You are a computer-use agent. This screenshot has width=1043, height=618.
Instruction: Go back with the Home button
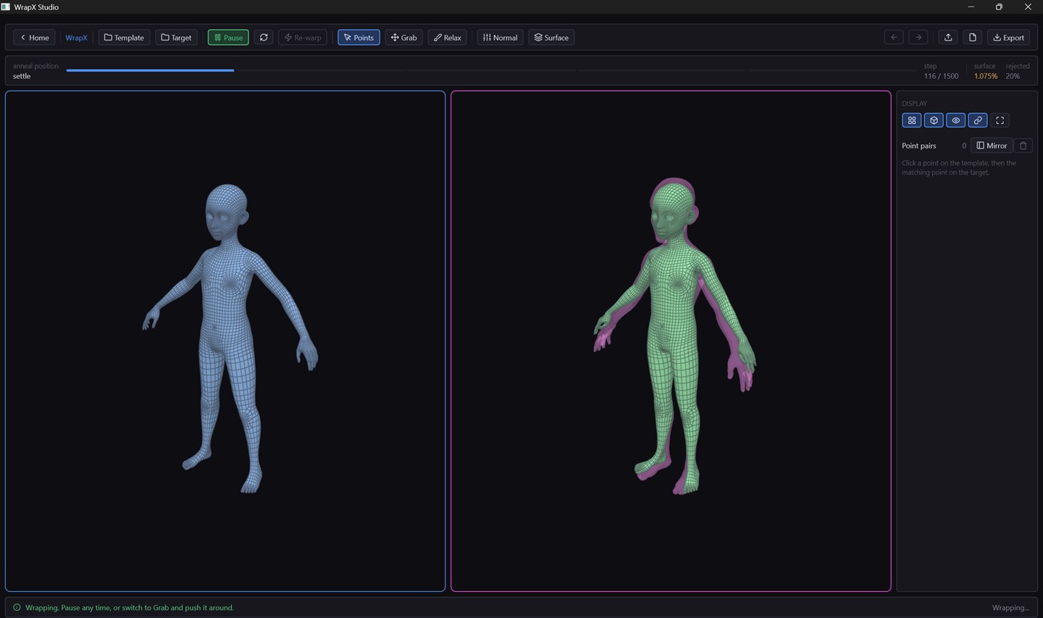coord(34,37)
